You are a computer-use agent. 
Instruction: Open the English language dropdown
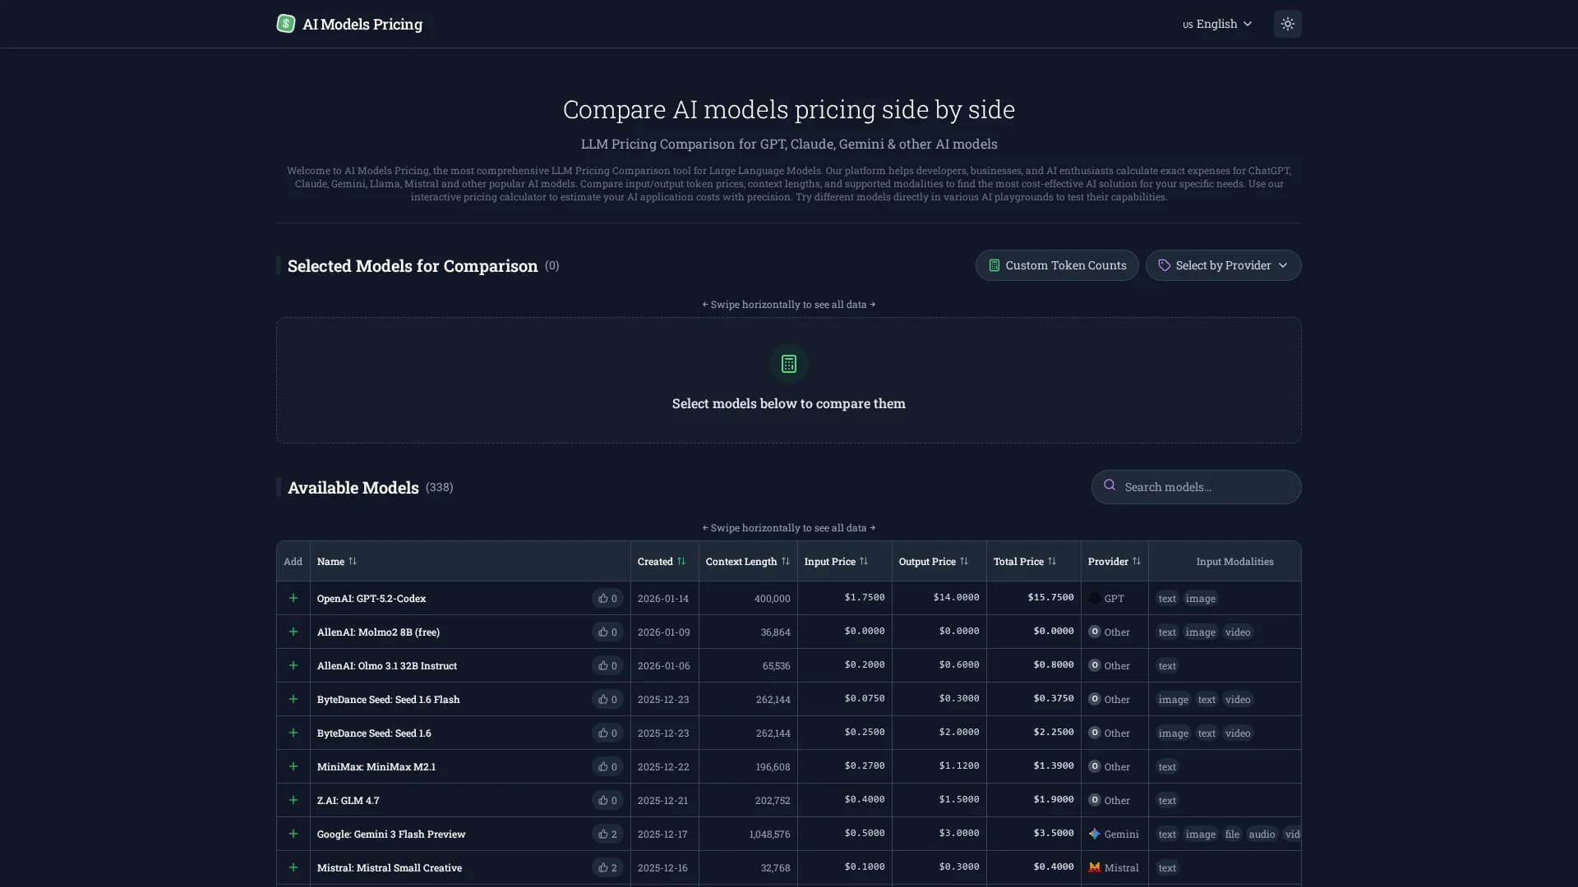coord(1217,24)
